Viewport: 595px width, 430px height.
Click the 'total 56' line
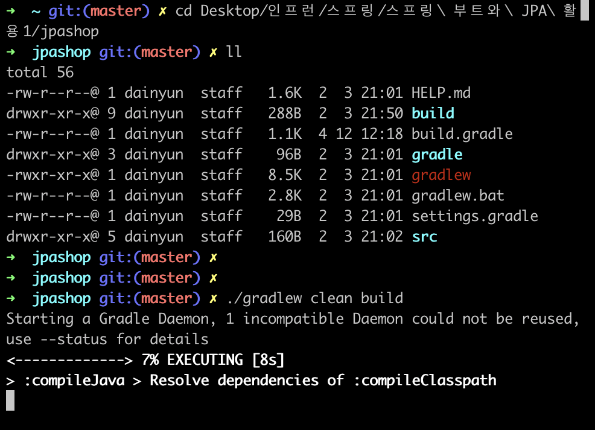pyautogui.click(x=40, y=72)
